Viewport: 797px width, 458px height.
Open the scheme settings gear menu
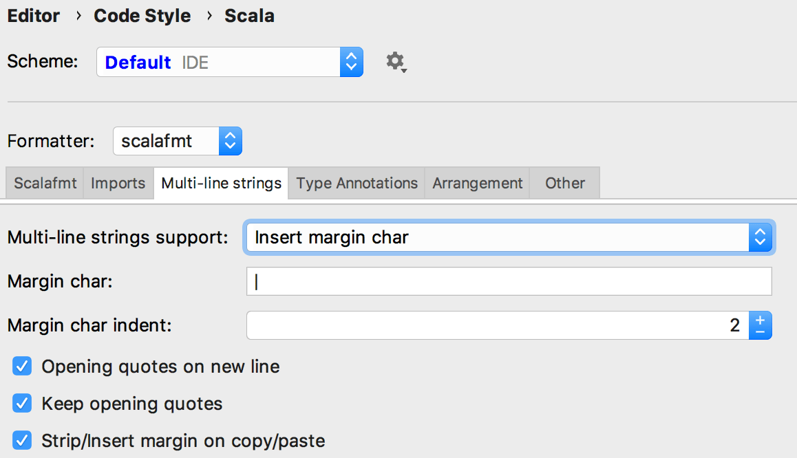click(396, 61)
